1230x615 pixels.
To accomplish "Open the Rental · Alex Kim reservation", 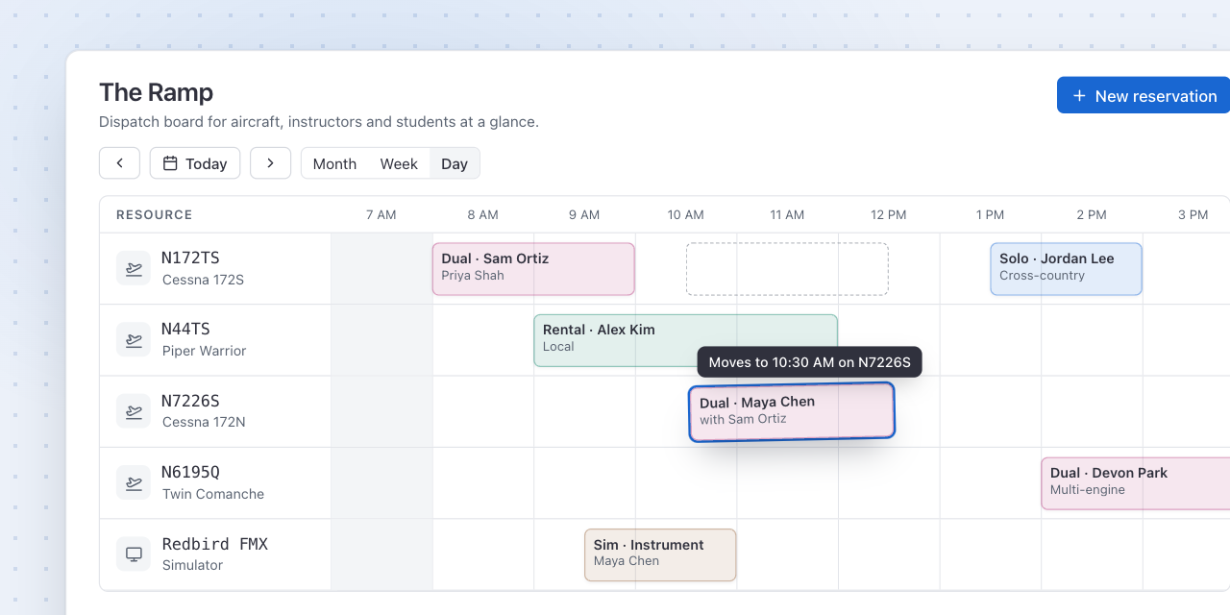I will coord(685,340).
